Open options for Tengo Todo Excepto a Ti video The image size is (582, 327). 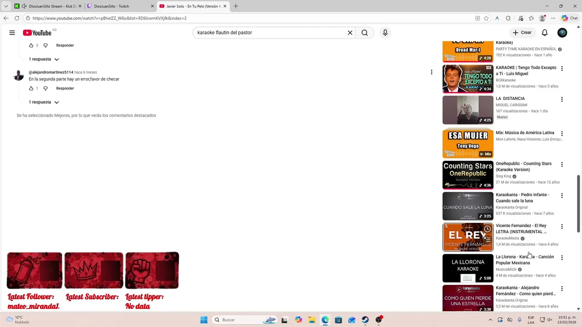(562, 69)
